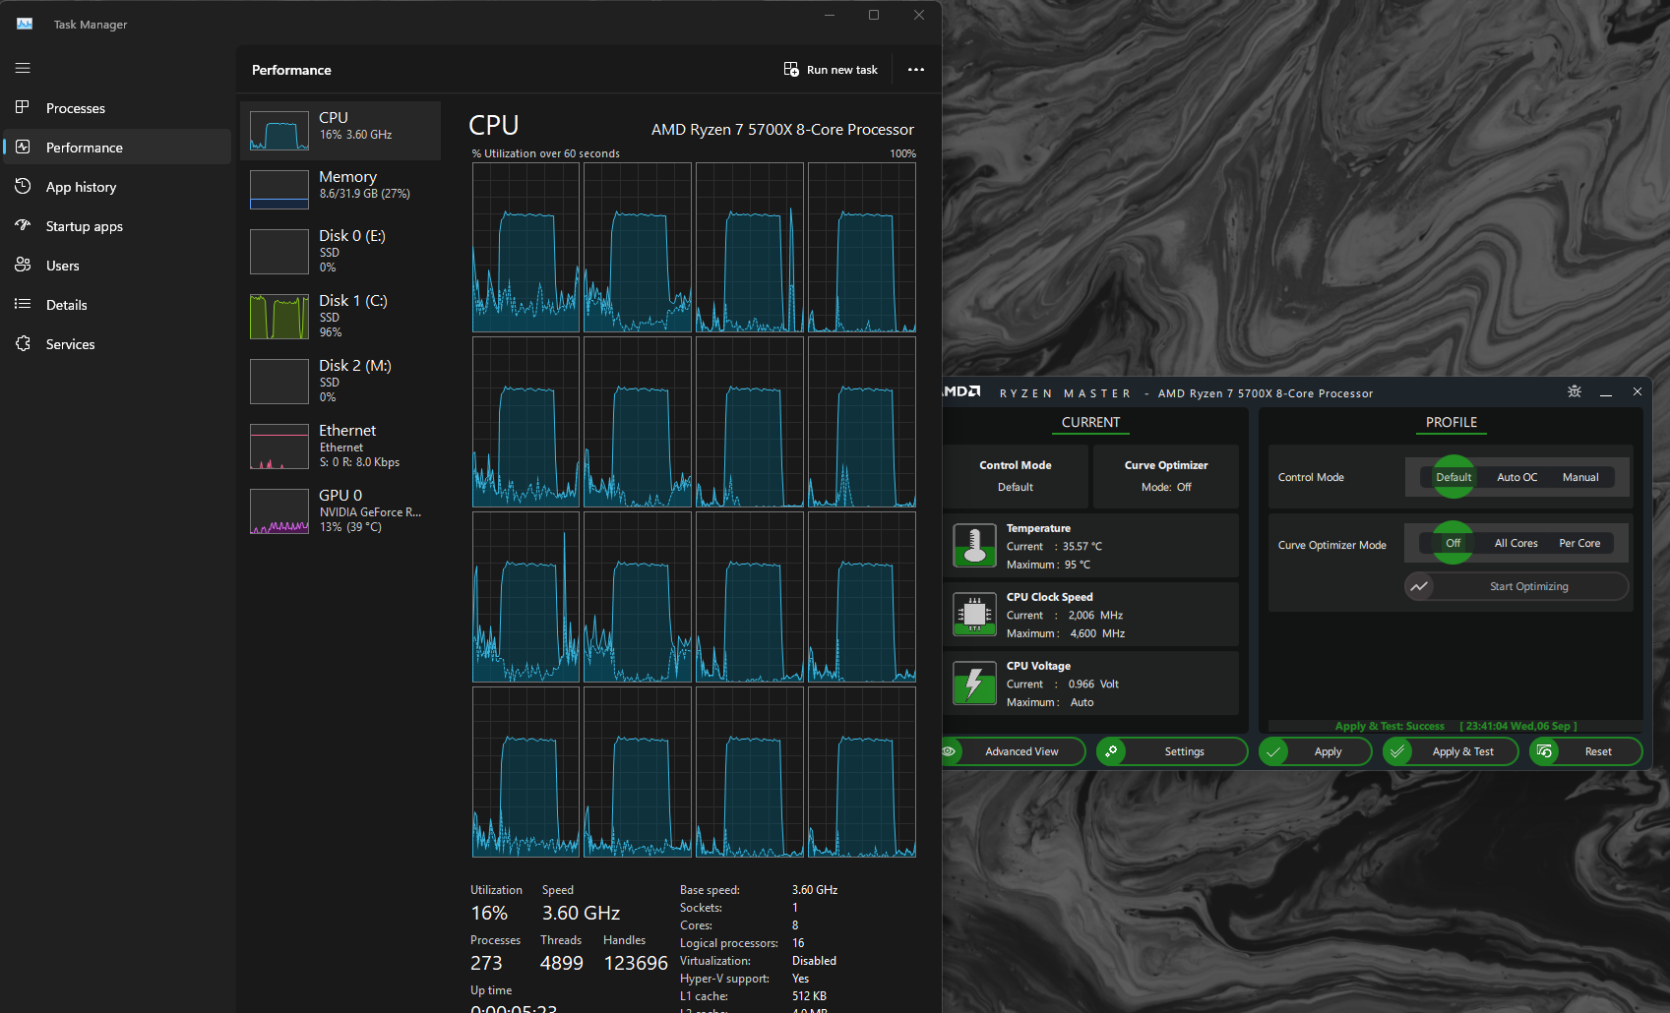Open the Details page

[x=117, y=305]
